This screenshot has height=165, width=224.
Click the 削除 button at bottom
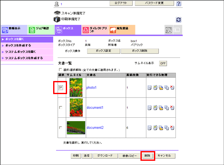[148, 156]
